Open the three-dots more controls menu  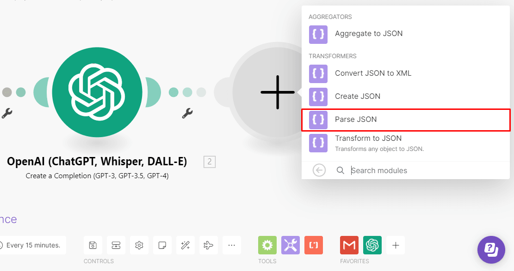231,245
